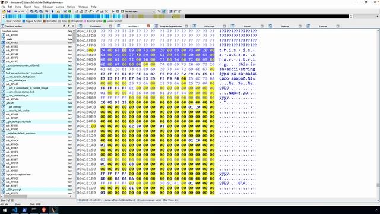
Task: Open the back arrow history dropdown
Action: tap(18, 11)
